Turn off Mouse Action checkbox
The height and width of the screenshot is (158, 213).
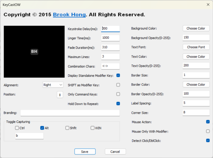tap(208, 122)
